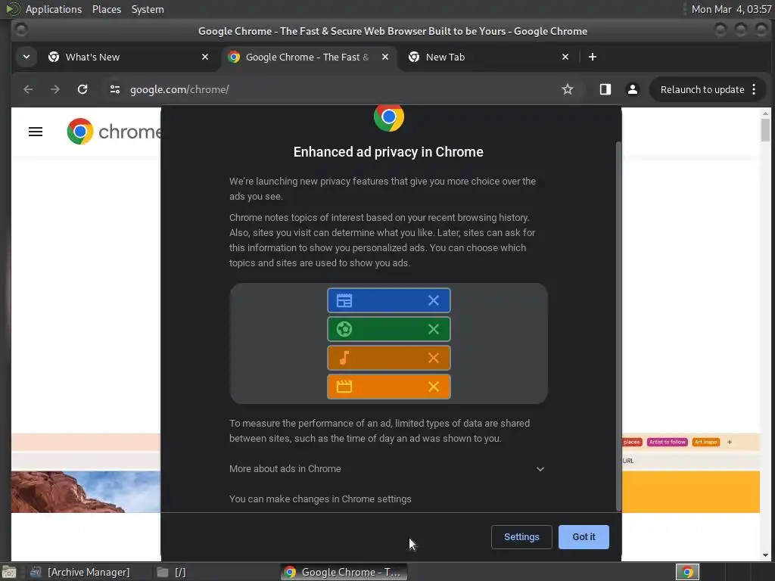Click the Chrome logo on the page header
Image resolution: width=775 pixels, height=581 pixels.
click(114, 132)
